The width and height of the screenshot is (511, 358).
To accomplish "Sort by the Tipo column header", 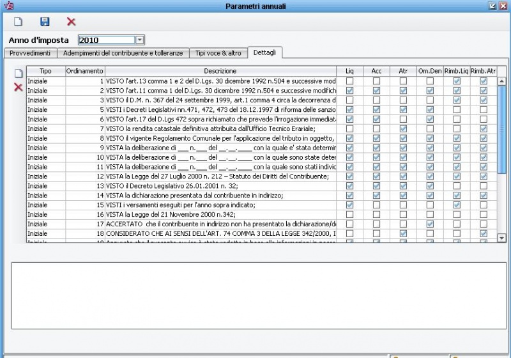I will click(x=45, y=71).
